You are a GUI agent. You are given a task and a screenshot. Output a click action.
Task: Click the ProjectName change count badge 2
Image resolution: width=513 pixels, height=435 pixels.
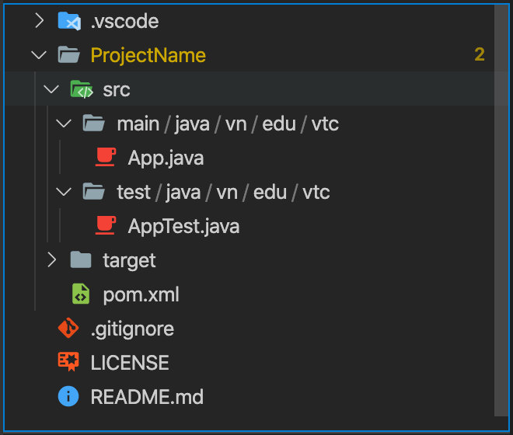point(480,54)
